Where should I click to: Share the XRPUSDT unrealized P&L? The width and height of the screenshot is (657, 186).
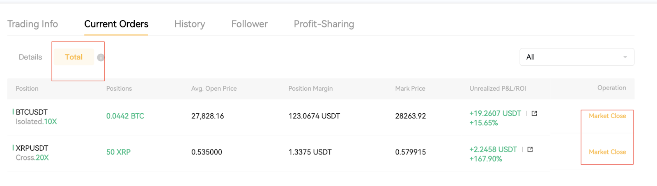tap(530, 149)
